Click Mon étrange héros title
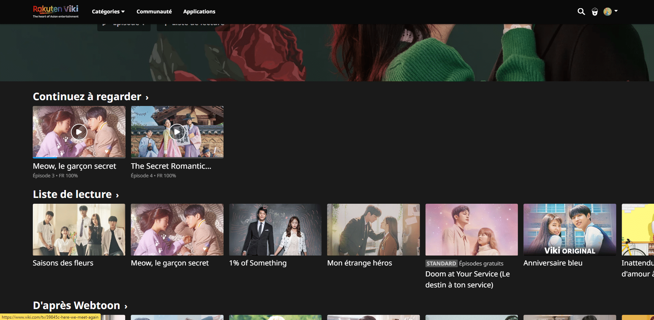The width and height of the screenshot is (654, 320). (360, 263)
